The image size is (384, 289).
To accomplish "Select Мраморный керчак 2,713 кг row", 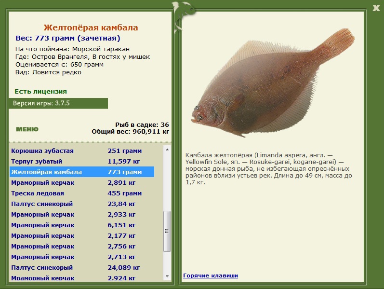I will [x=82, y=257].
